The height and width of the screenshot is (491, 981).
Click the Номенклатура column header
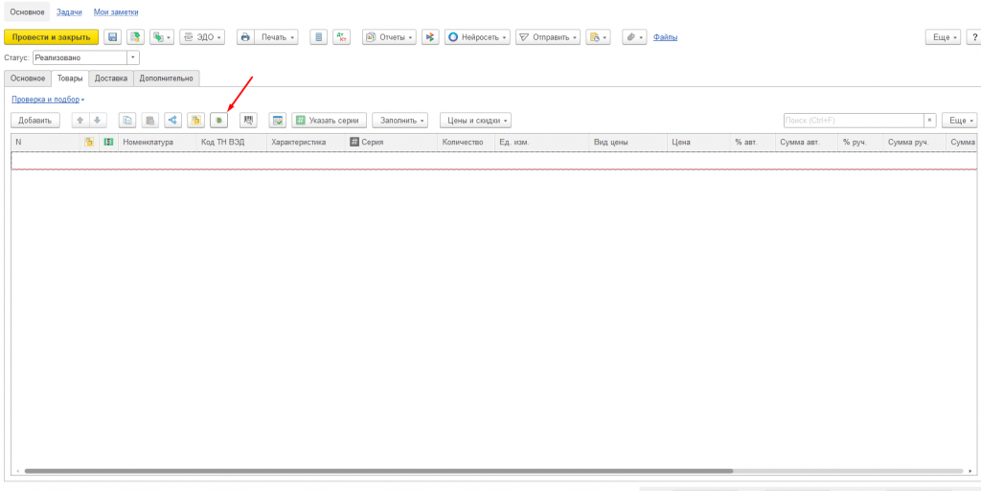click(157, 143)
